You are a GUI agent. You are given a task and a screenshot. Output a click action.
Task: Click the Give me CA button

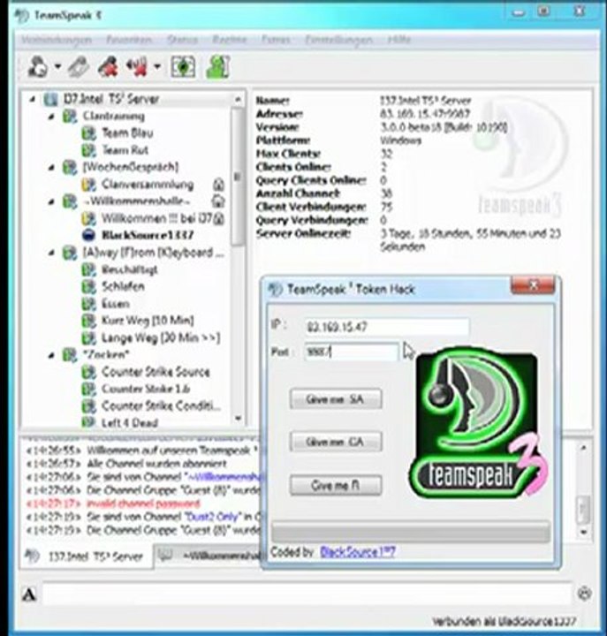(336, 442)
